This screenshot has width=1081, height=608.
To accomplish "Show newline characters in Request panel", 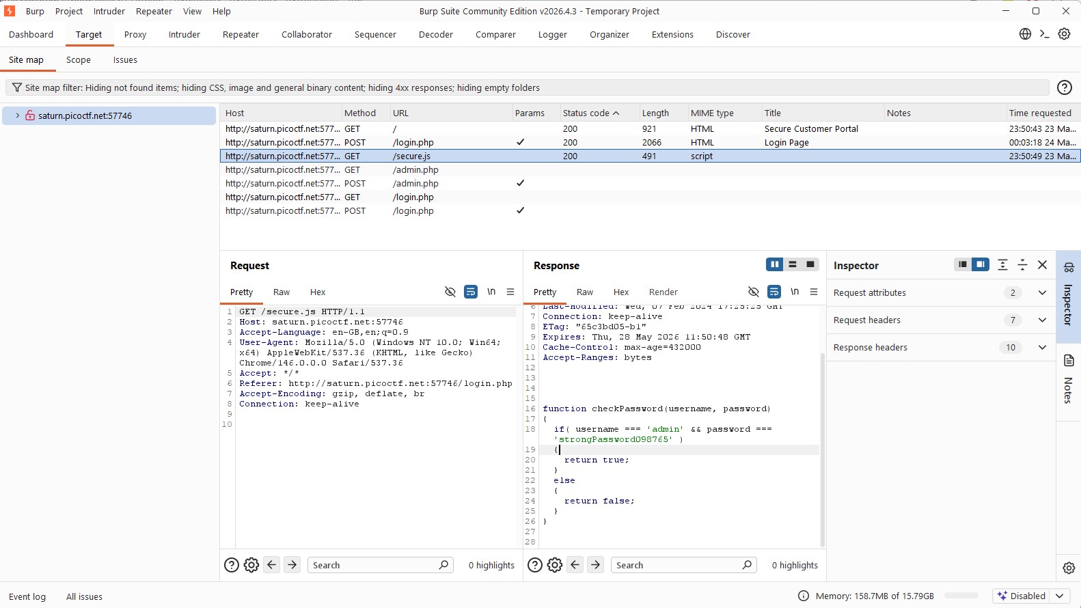I will [491, 292].
